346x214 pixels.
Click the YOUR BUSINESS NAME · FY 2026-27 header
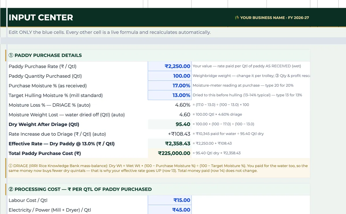pyautogui.click(x=272, y=18)
